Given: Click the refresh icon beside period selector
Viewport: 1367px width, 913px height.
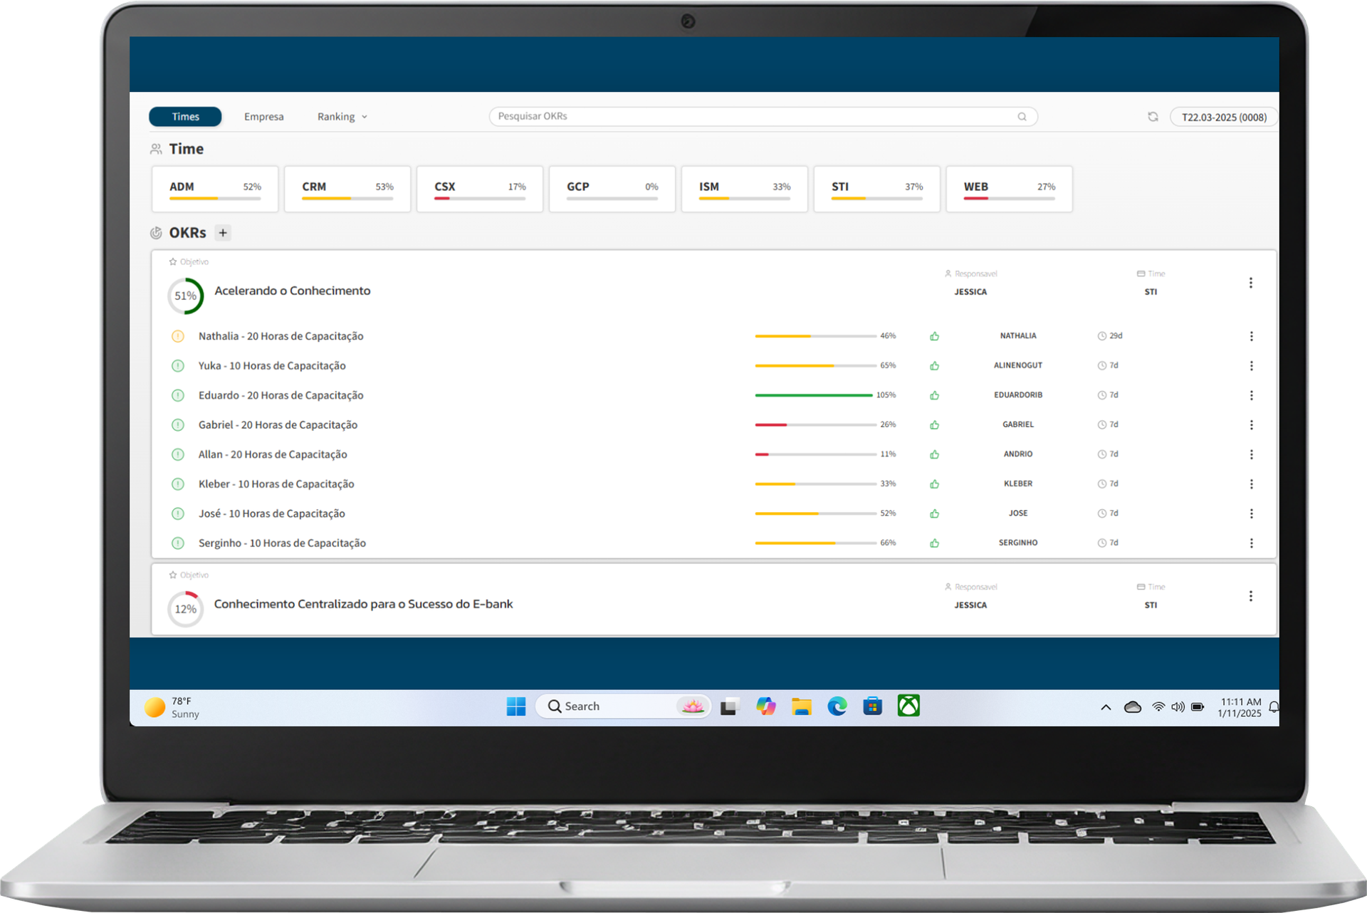Looking at the screenshot, I should click(1152, 117).
